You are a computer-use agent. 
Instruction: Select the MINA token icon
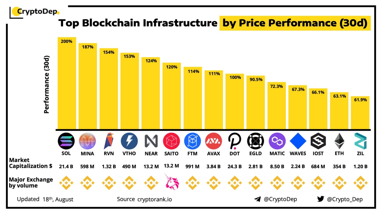click(x=87, y=141)
